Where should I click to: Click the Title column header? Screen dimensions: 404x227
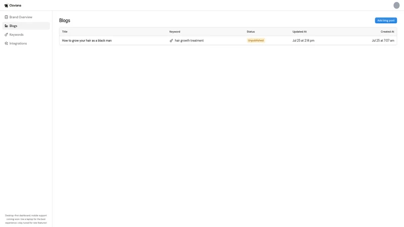point(65,32)
